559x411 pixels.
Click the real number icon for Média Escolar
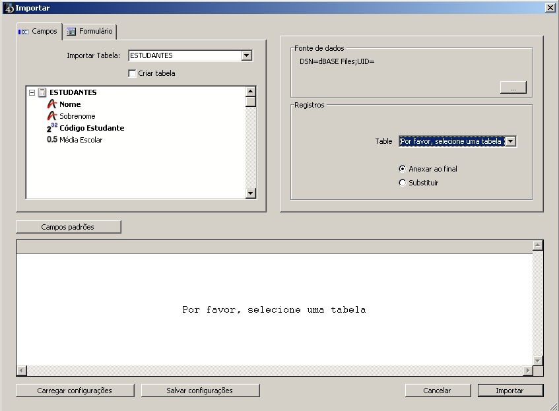[52, 140]
